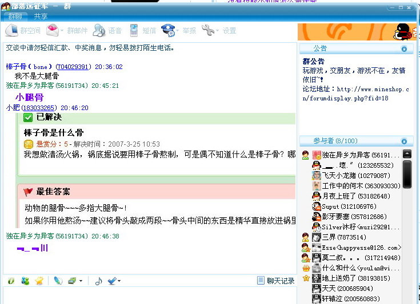Viewport: 420px width, 304px height.
Task: Click the feather handwriting icon
Action: point(58,281)
